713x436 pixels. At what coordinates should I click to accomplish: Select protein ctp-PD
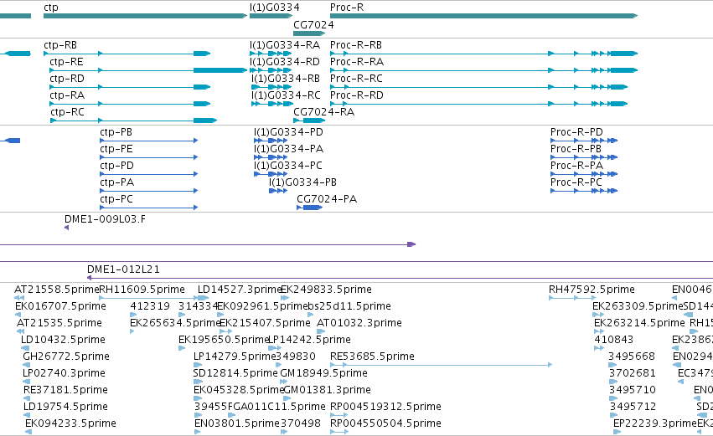[116, 166]
